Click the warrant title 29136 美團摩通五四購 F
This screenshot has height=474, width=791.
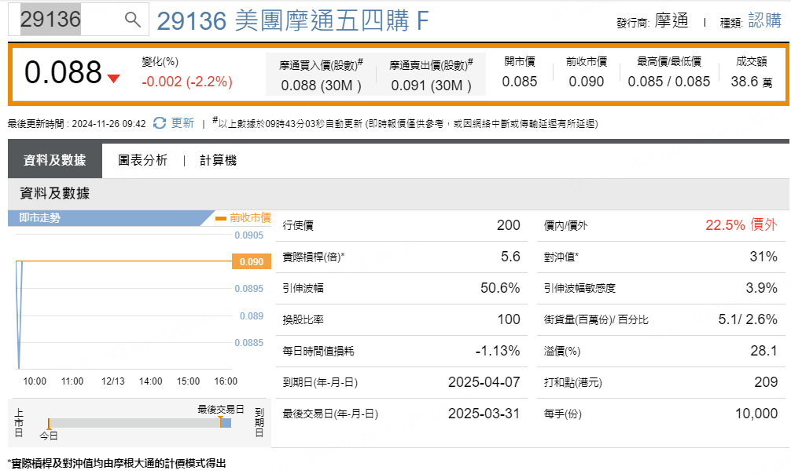coord(293,21)
